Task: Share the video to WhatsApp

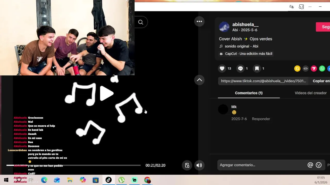Action: coord(322,69)
